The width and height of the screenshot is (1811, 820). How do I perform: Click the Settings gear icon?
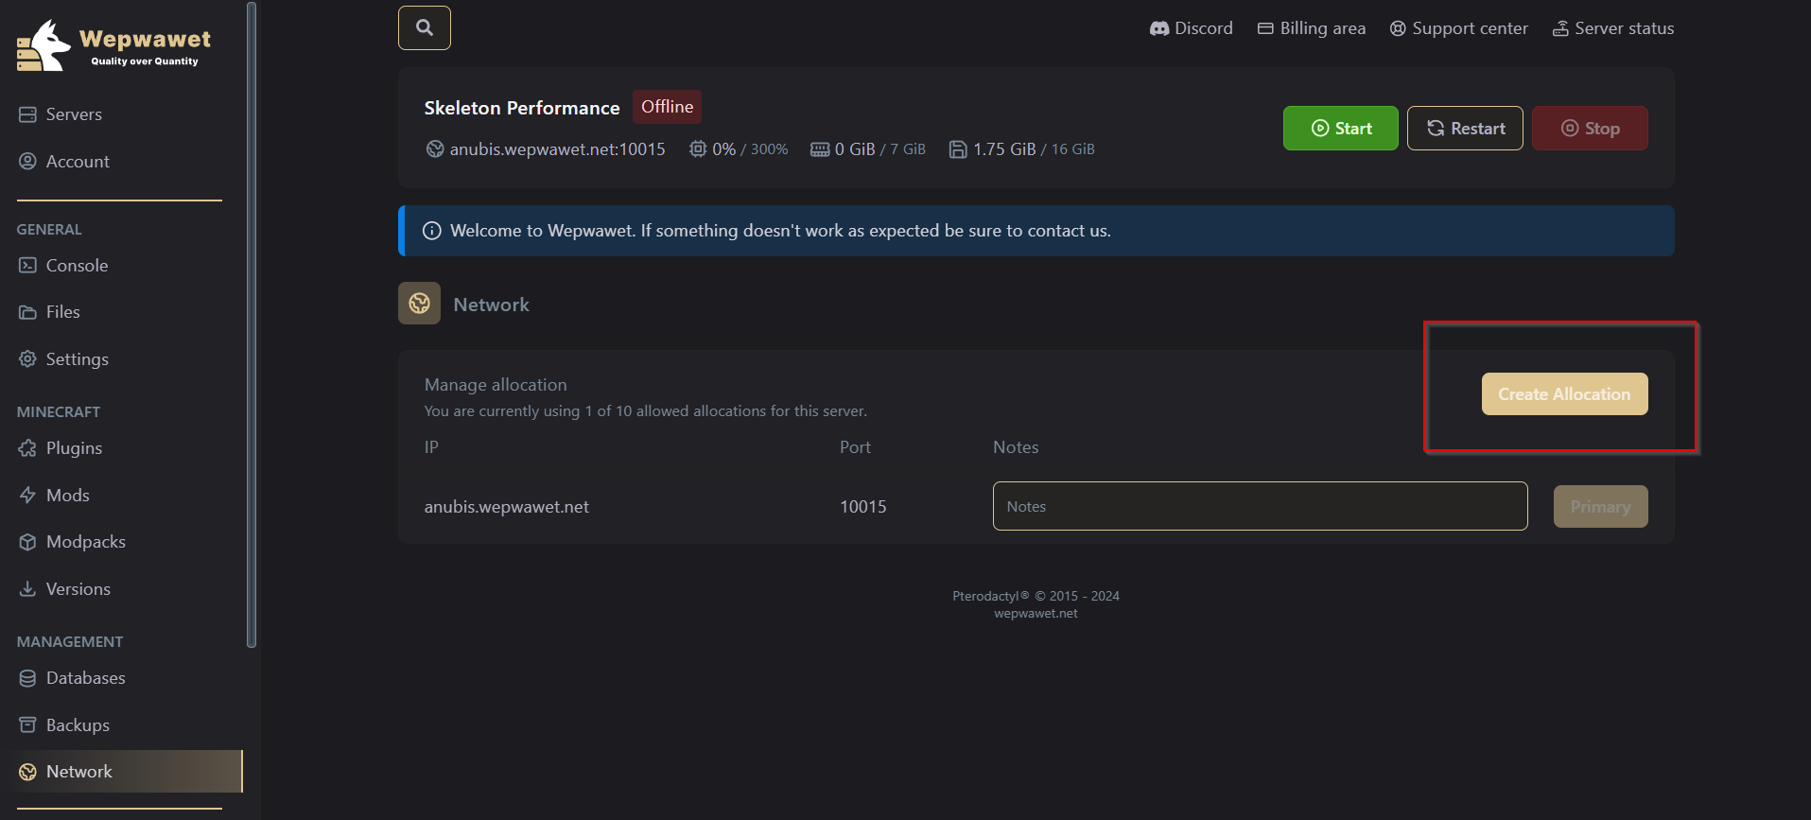pos(27,359)
